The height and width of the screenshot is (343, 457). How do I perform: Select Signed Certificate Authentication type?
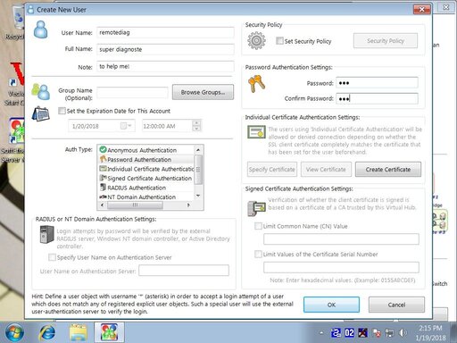click(145, 179)
